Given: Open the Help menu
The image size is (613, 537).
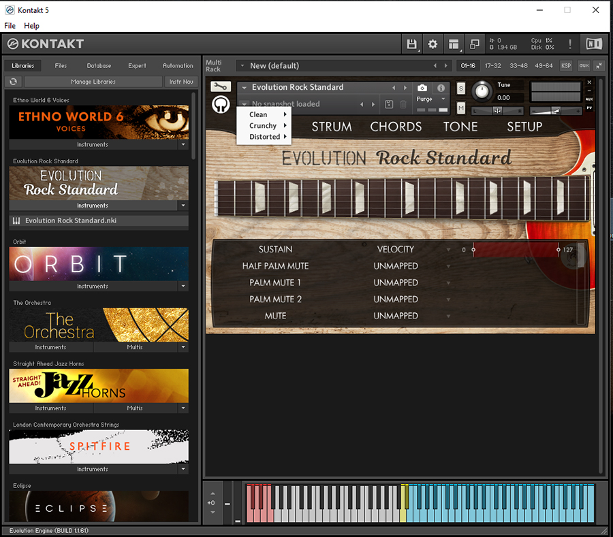Looking at the screenshot, I should (31, 26).
